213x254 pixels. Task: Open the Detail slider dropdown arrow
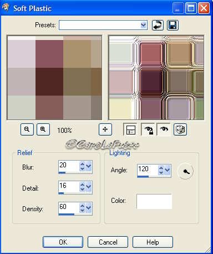(89, 187)
